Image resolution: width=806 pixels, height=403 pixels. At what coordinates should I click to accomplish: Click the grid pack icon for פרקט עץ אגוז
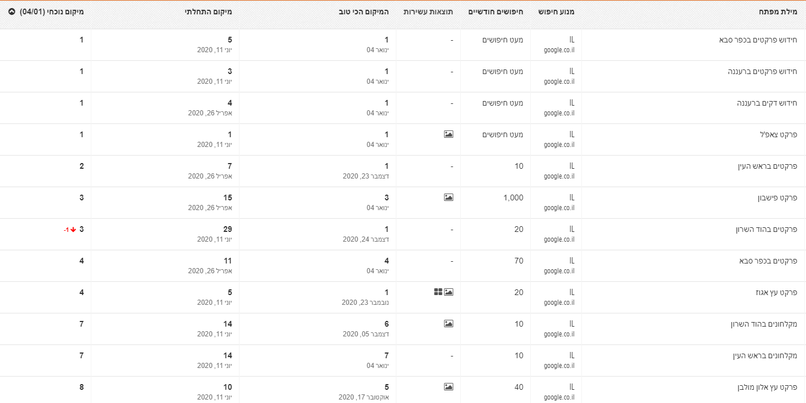coord(438,292)
